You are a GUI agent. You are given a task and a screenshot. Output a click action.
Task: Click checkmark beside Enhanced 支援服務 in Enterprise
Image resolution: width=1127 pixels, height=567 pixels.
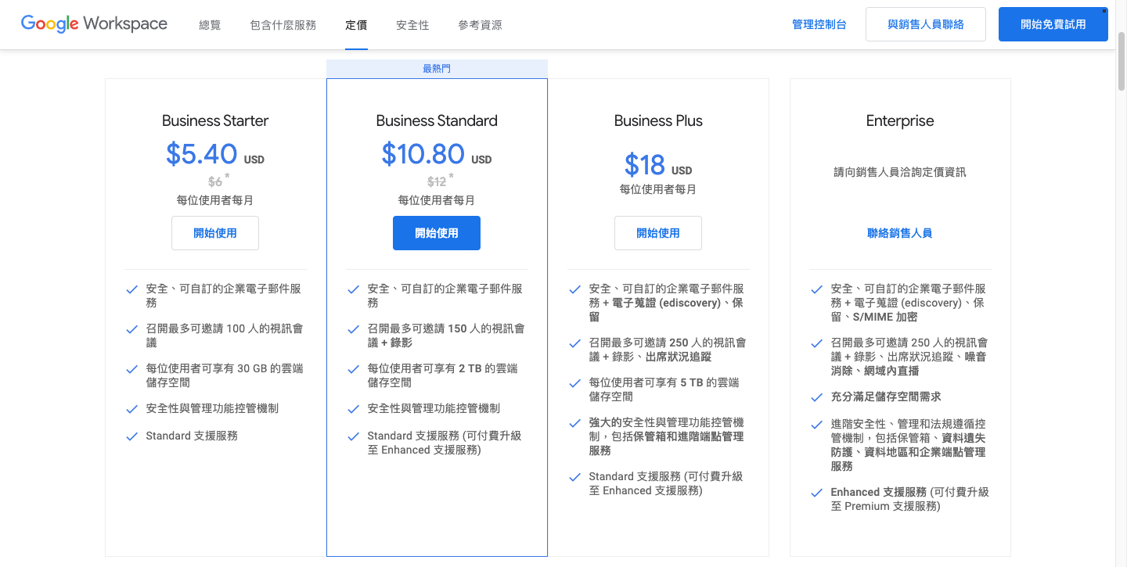817,493
